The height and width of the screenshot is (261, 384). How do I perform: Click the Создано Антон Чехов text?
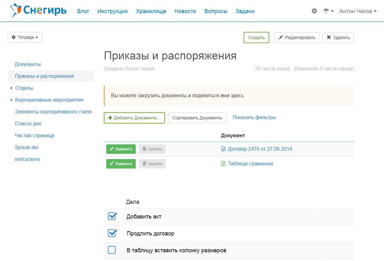[x=129, y=69]
